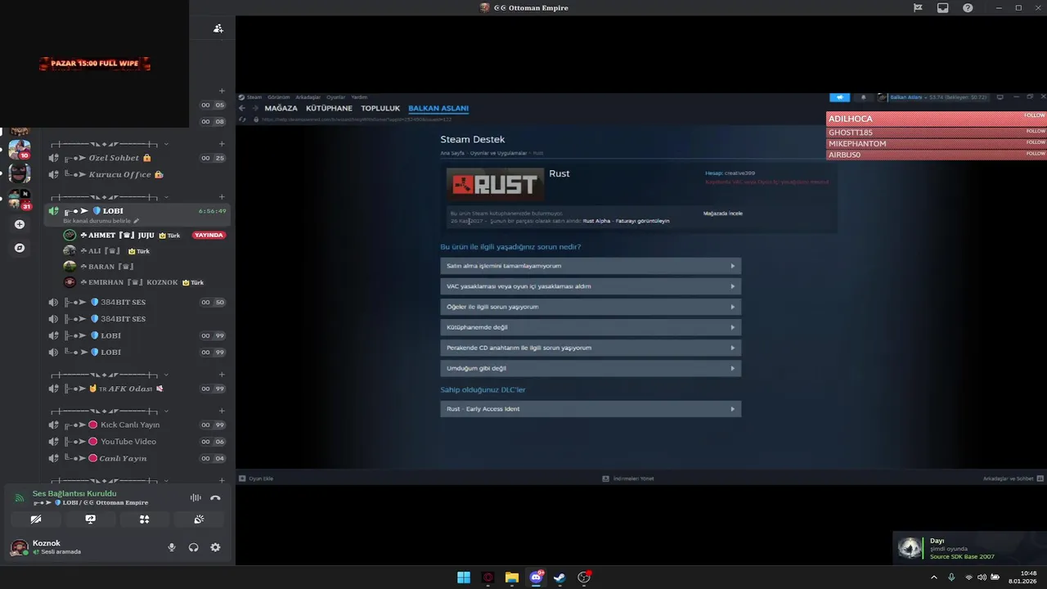The width and height of the screenshot is (1047, 589).
Task: Open the soundboard in voice panel
Action: click(199, 519)
